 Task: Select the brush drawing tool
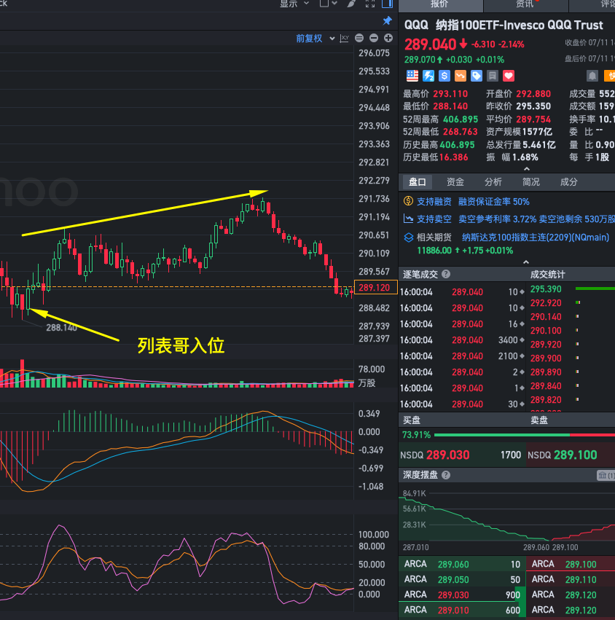pyautogui.click(x=351, y=4)
